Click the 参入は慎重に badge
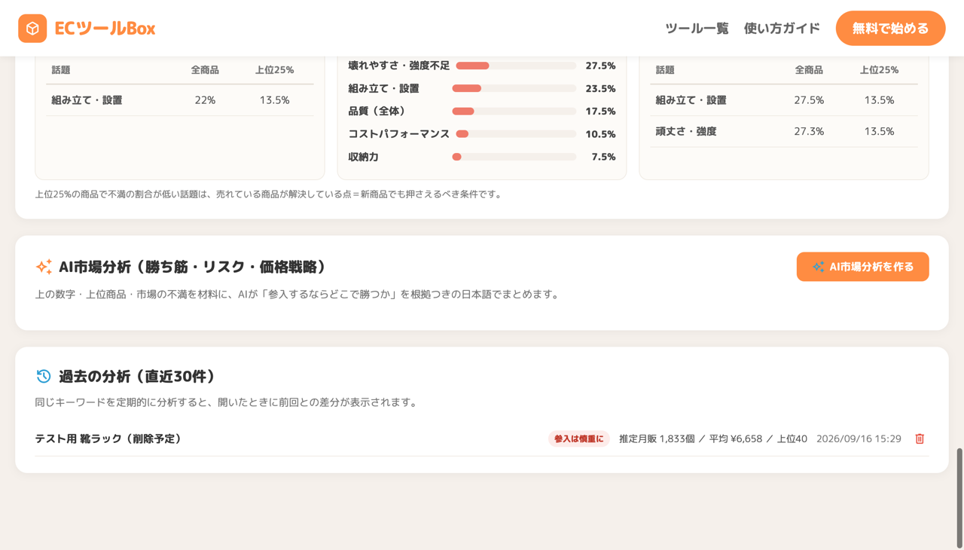Viewport: 964px width, 550px height. (x=578, y=438)
